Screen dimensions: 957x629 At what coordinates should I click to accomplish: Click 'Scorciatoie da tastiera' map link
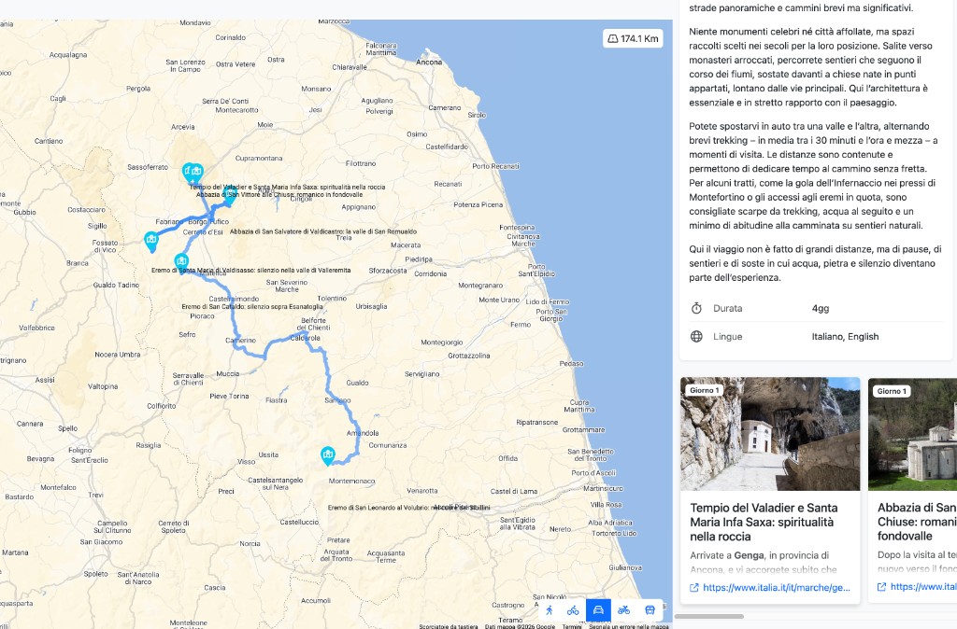(x=449, y=626)
